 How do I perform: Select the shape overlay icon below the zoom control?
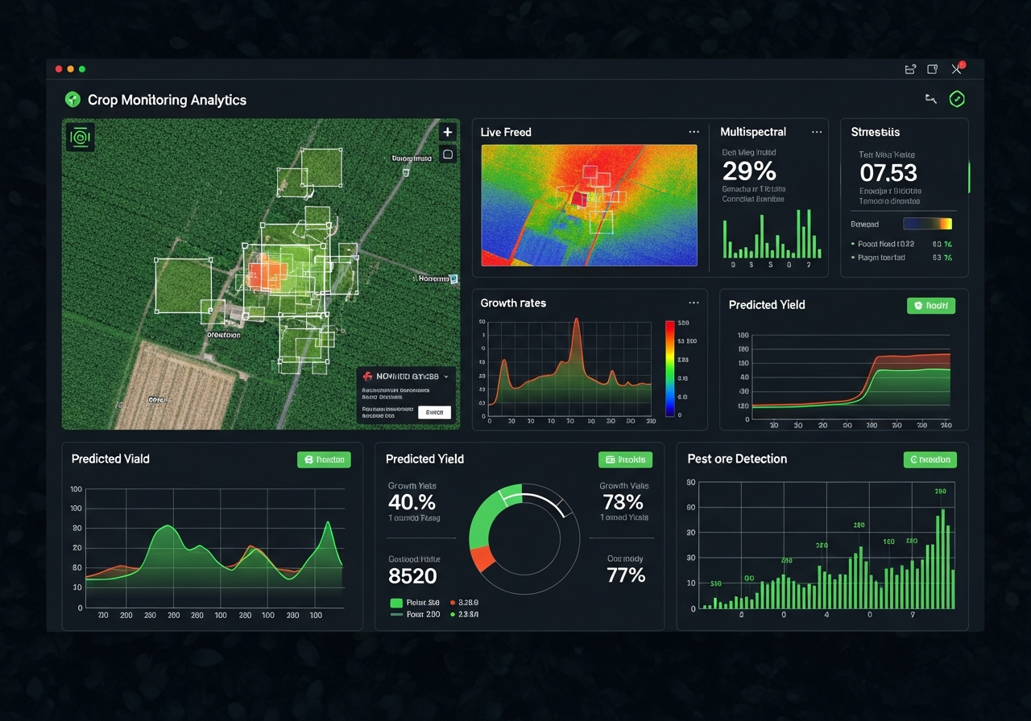[x=448, y=154]
